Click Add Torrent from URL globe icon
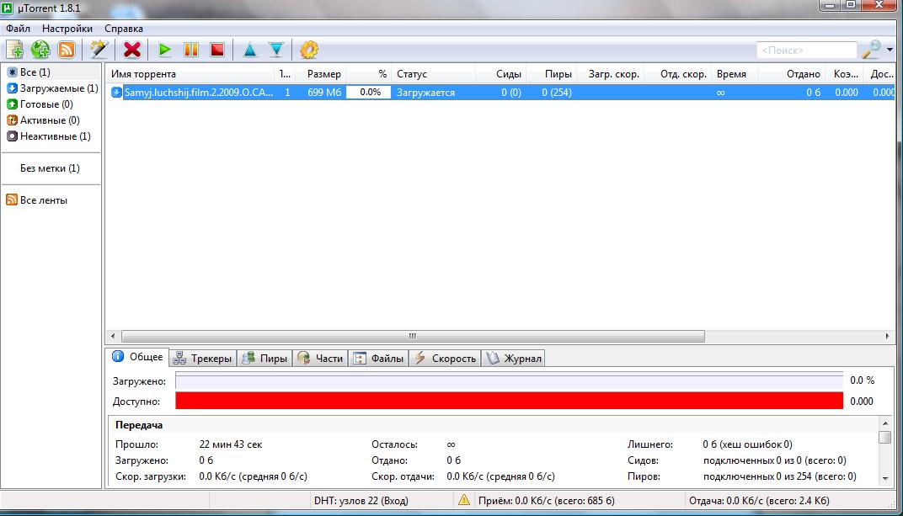The image size is (903, 516). coord(40,50)
